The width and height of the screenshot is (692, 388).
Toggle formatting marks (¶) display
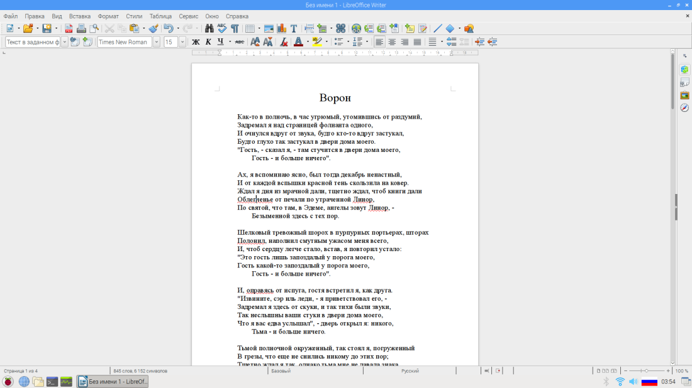click(x=235, y=28)
